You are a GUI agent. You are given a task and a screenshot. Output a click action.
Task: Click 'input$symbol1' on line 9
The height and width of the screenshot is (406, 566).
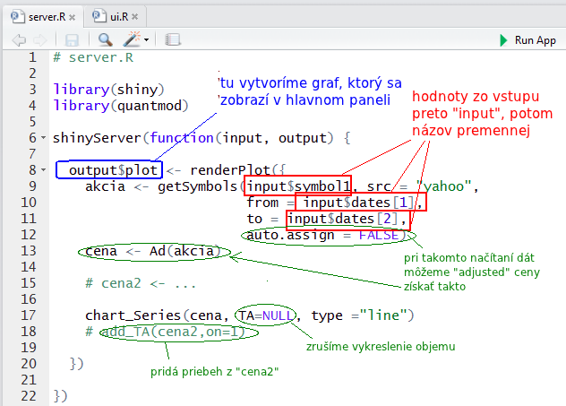pos(298,186)
